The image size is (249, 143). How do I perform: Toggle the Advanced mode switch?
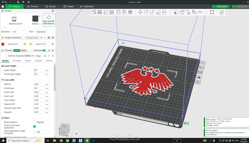click(45, 50)
